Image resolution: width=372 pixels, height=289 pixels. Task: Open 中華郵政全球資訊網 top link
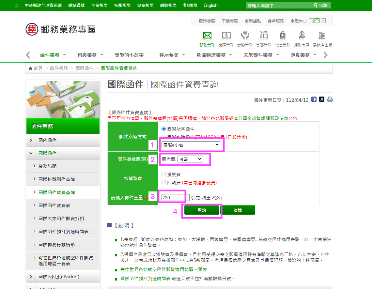click(x=43, y=5)
